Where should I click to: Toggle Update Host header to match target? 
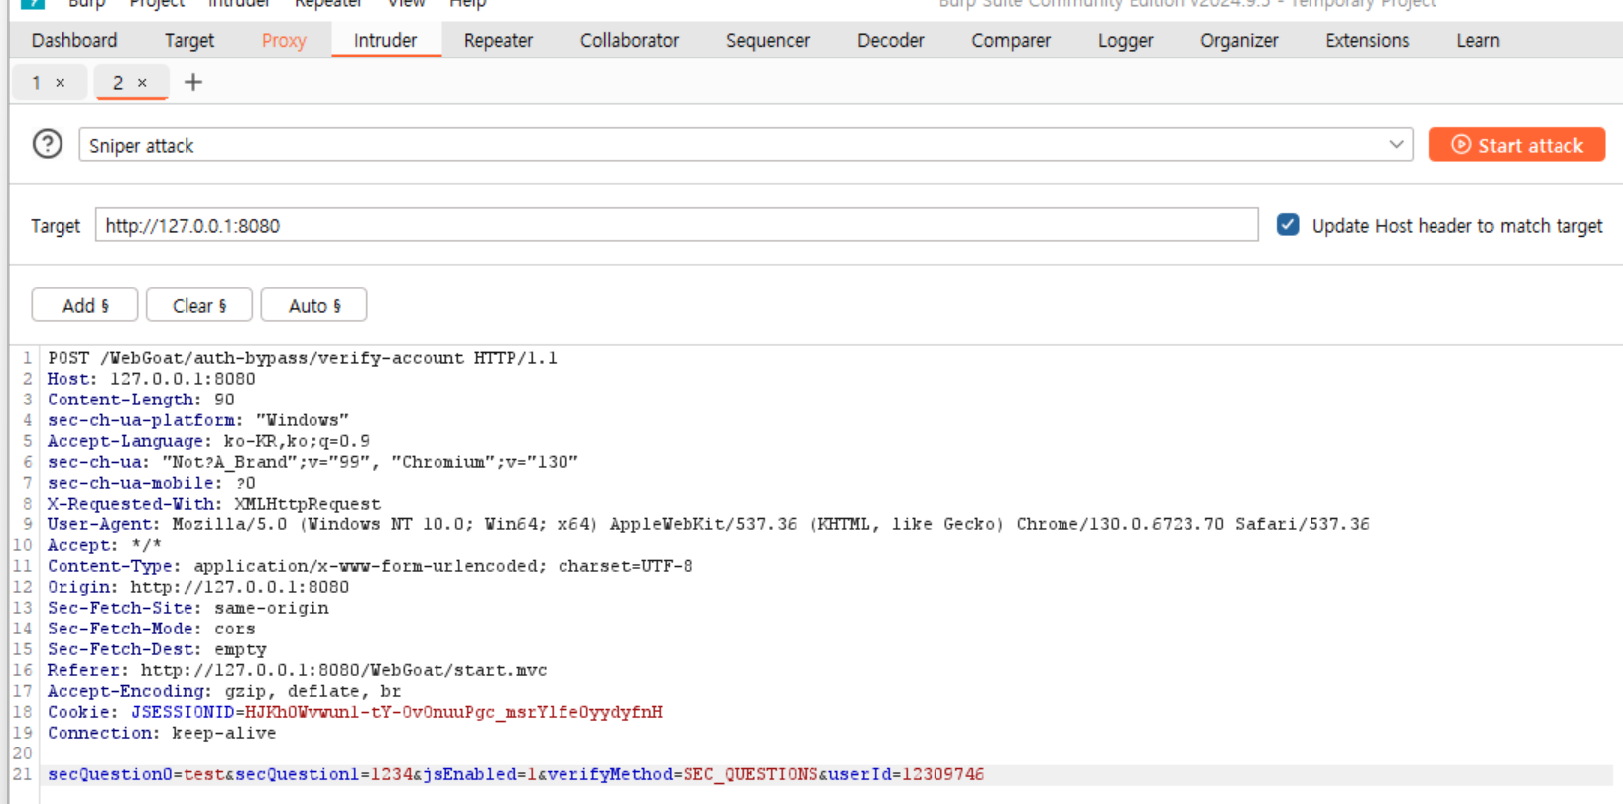coord(1288,225)
